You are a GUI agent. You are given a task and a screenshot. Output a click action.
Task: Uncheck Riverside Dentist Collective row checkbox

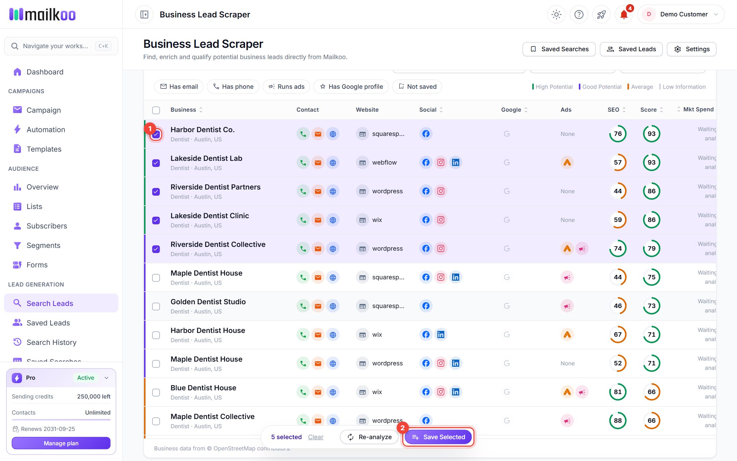click(x=156, y=249)
